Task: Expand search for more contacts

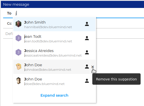Action: pyautogui.click(x=54, y=95)
